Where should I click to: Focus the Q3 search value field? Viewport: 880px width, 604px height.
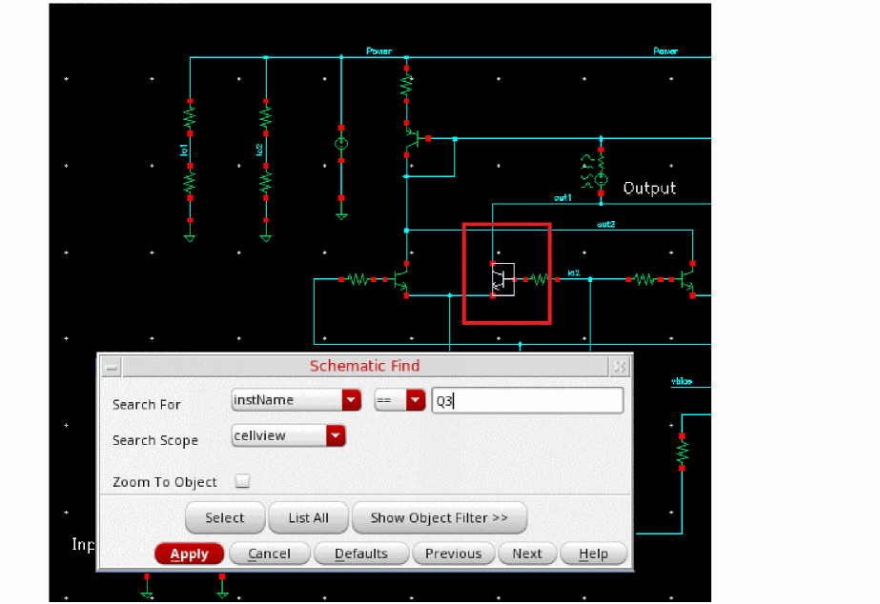[527, 400]
